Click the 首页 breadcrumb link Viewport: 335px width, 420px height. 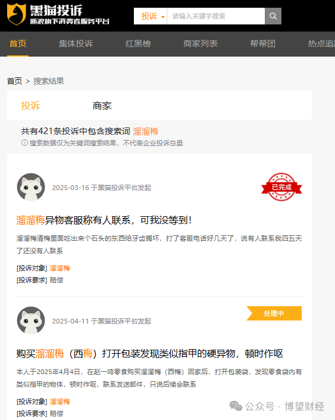14,81
